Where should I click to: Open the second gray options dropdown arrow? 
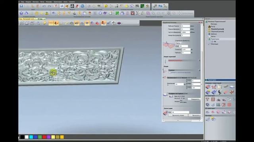(199, 70)
